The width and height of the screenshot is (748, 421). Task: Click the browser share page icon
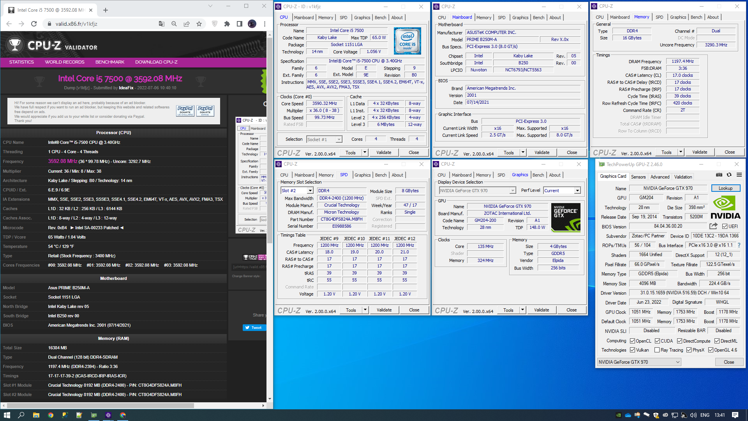pos(187,24)
